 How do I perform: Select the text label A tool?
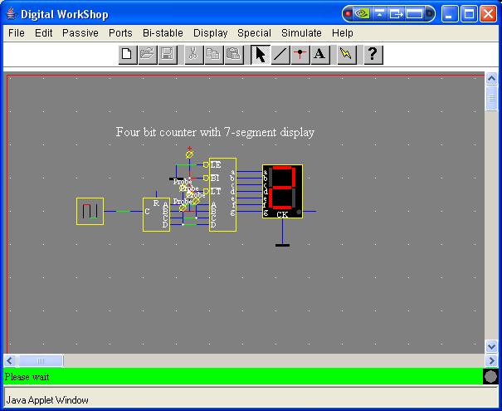(320, 55)
